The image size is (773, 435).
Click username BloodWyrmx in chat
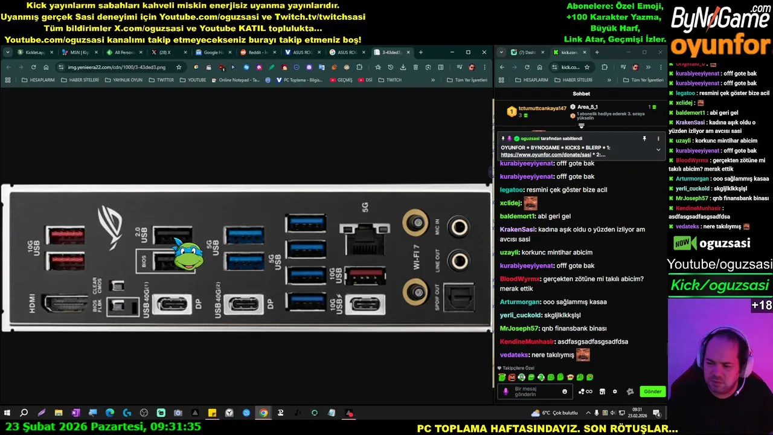tap(519, 279)
